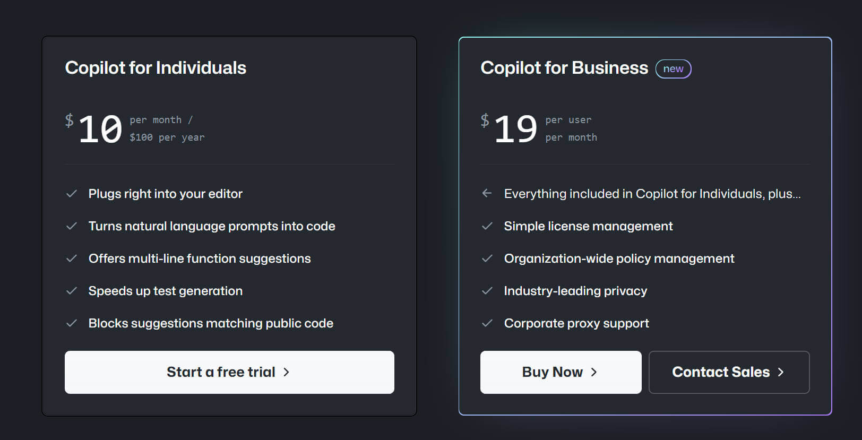Open Contact Sales for Business plan
Image resolution: width=862 pixels, height=440 pixels.
click(729, 372)
